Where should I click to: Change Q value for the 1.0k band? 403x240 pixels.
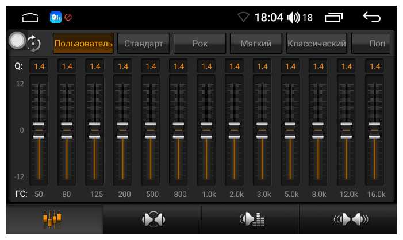coord(206,66)
